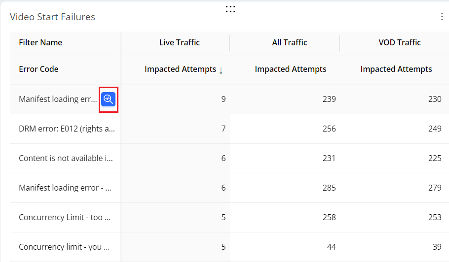Click the sort arrow beside Live Impacted Attempts
This screenshot has width=449, height=262.
click(x=221, y=70)
